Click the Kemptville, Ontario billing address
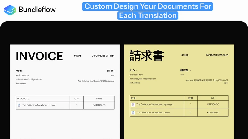The width and height of the screenshot is (248, 139). point(96,81)
